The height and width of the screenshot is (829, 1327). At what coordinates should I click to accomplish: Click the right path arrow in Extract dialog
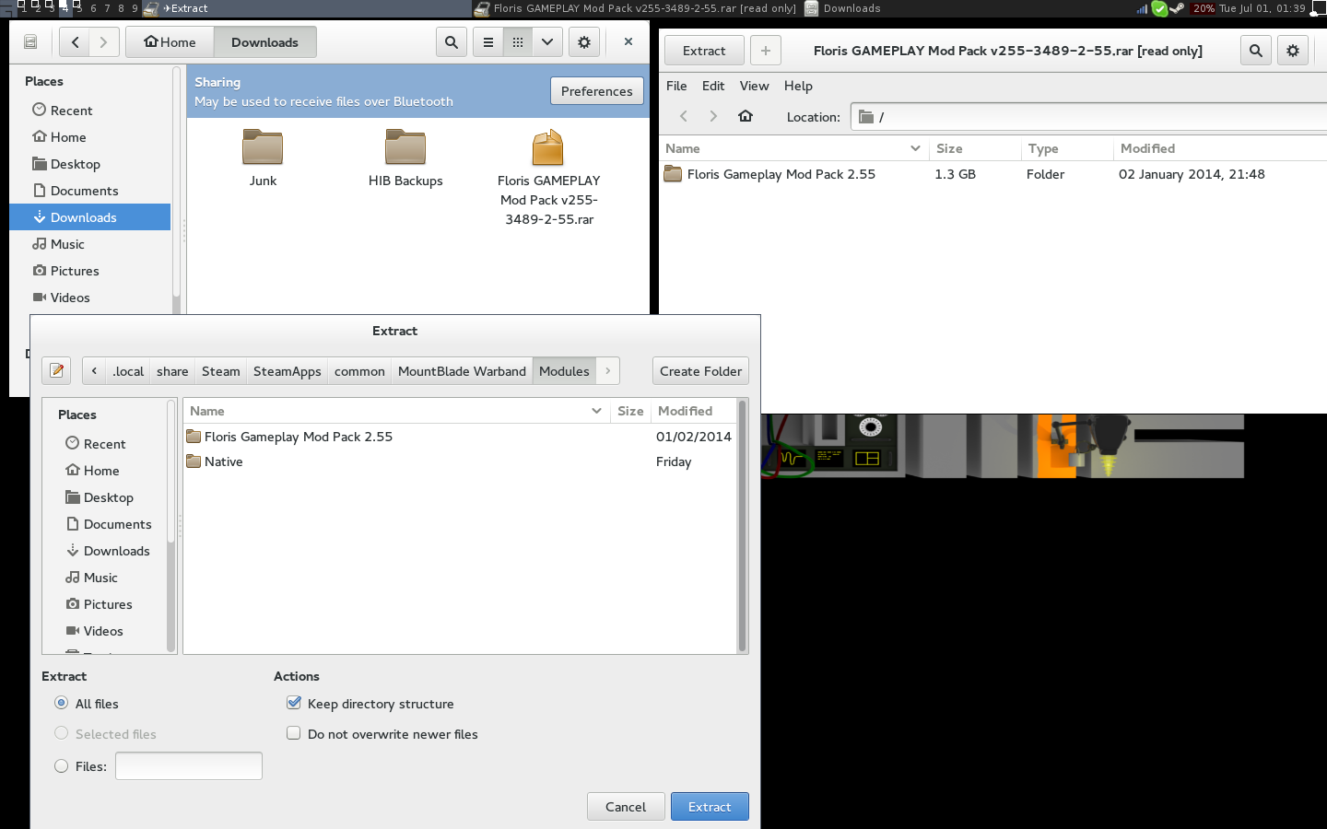click(x=608, y=371)
